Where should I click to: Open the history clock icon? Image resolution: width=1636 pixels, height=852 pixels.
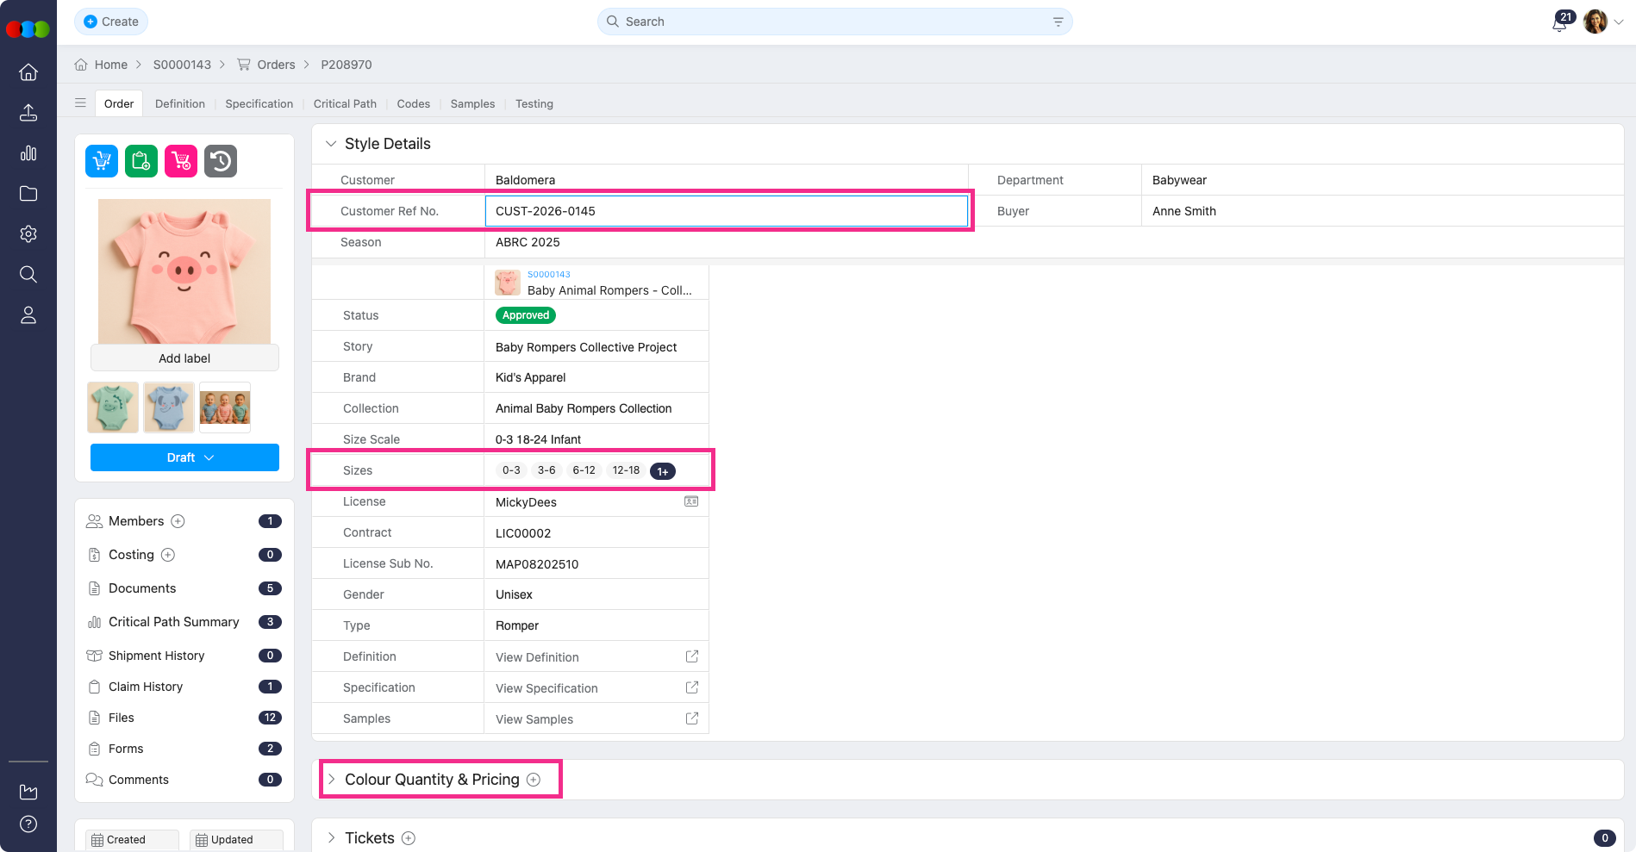[x=221, y=161]
